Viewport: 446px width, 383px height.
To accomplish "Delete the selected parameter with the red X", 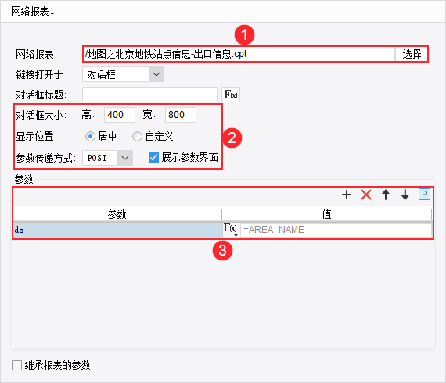I will 366,195.
